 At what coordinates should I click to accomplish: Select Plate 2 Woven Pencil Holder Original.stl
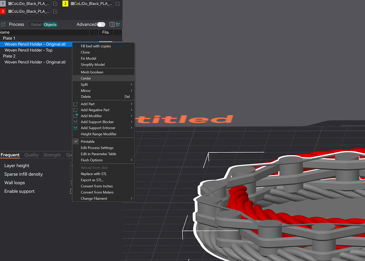[35, 62]
